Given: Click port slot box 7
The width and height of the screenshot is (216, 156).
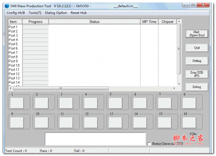Looking at the screenshot, I should point(165,103).
